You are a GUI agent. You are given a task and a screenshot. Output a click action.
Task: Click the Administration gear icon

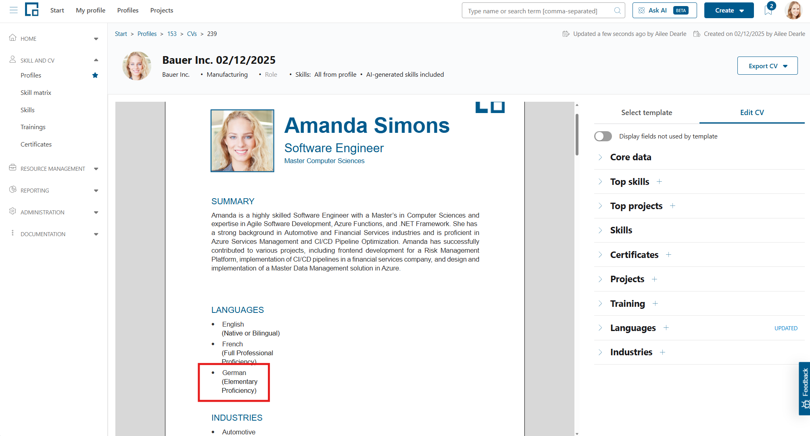(x=13, y=211)
